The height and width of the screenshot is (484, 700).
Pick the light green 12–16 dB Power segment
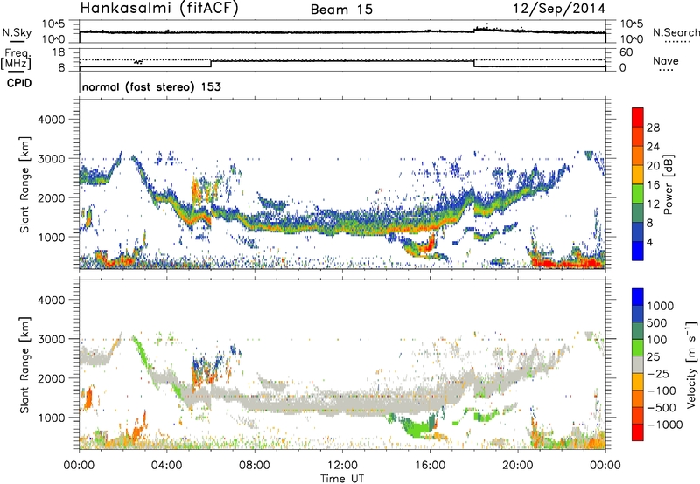(638, 194)
